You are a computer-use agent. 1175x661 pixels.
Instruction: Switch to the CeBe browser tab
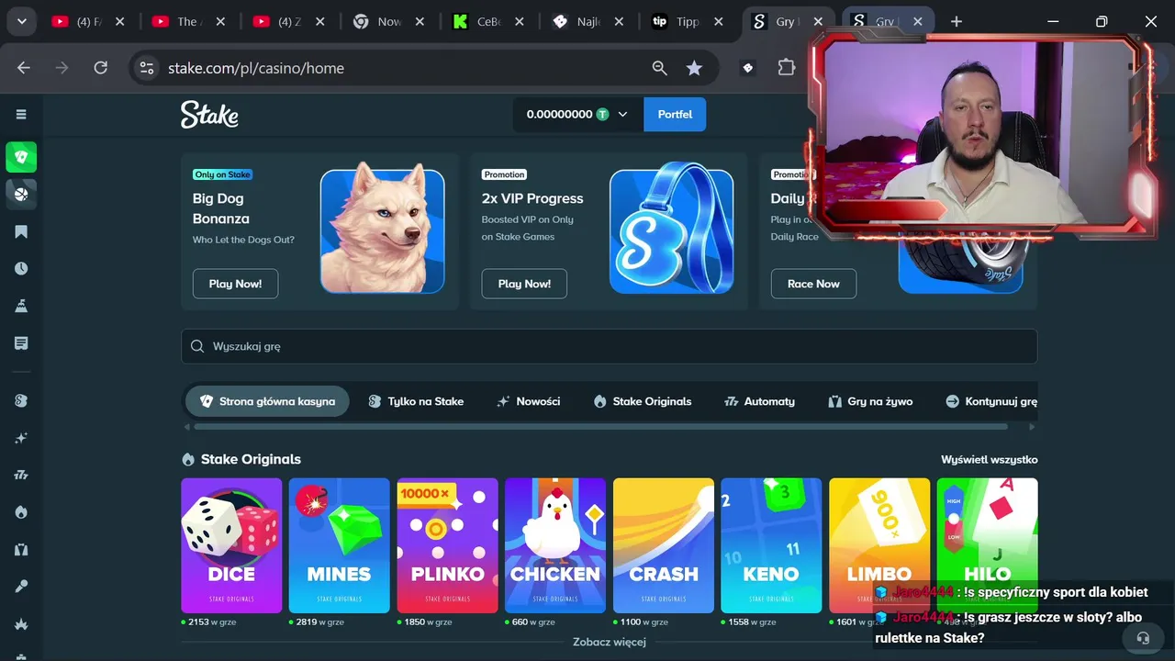click(x=487, y=21)
